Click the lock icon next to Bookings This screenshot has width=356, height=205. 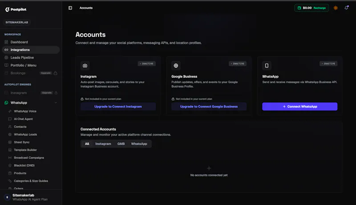(55, 73)
